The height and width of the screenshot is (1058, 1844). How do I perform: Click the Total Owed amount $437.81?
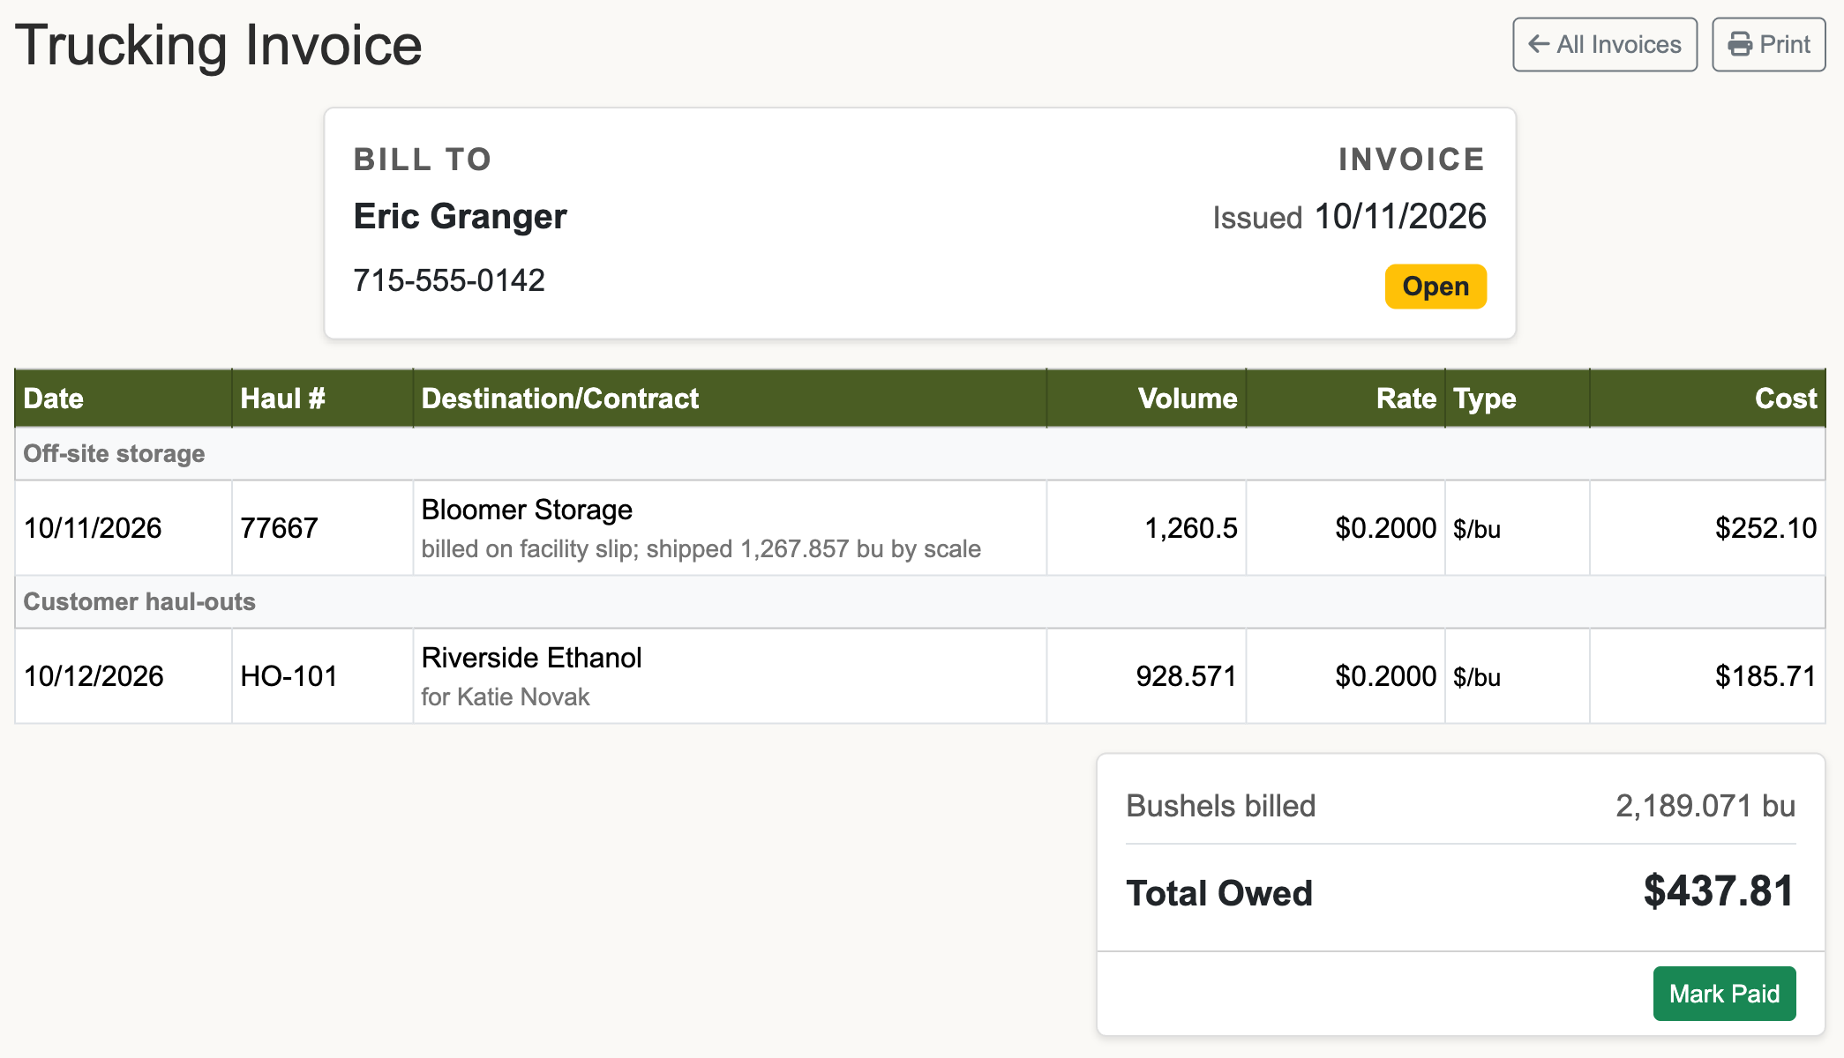[x=1719, y=891]
